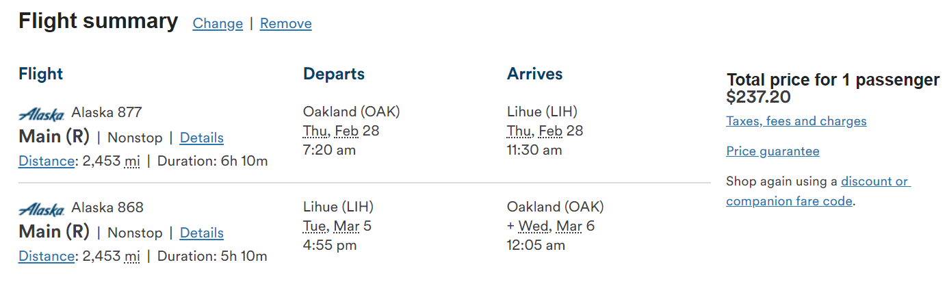Click the $237.20 total price
947x282 pixels.
[758, 97]
